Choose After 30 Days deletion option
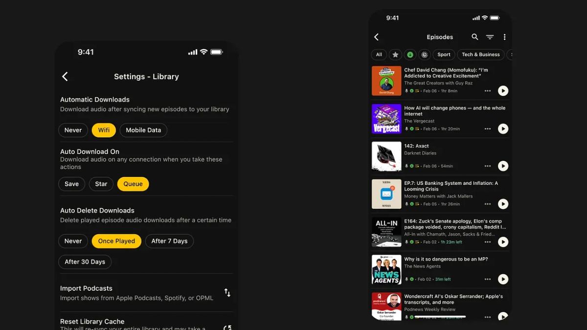 (x=85, y=262)
